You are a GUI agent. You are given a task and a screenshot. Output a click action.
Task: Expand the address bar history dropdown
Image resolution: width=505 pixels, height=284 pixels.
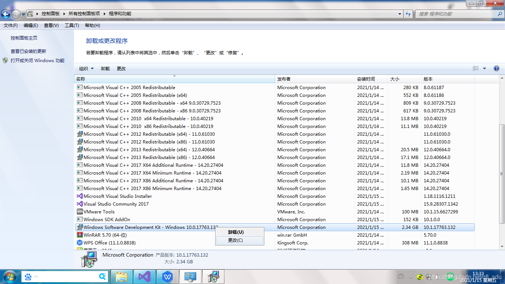click(400, 14)
